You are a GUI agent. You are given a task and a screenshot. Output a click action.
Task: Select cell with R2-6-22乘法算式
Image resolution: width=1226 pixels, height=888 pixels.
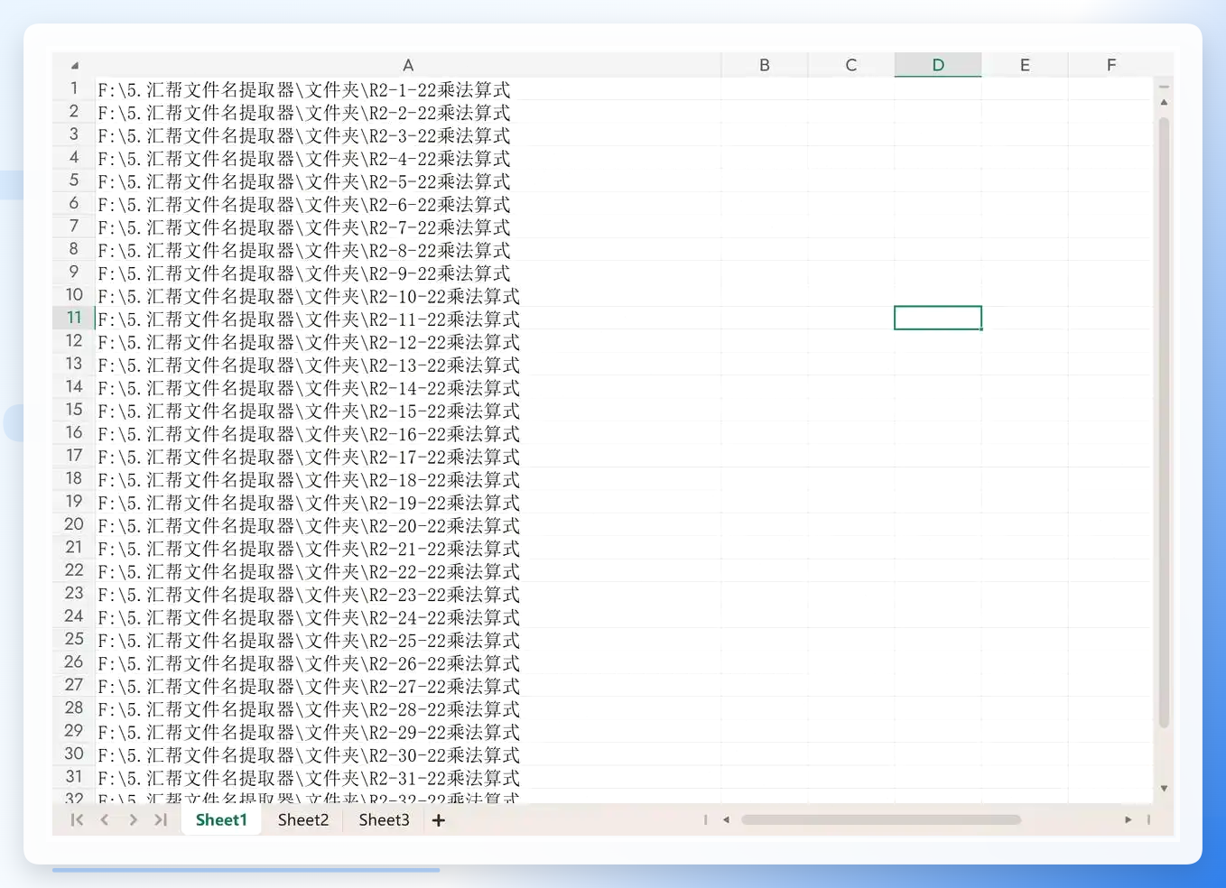point(408,204)
